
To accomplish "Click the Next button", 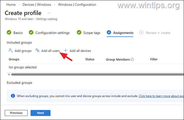I will point(40,113).
